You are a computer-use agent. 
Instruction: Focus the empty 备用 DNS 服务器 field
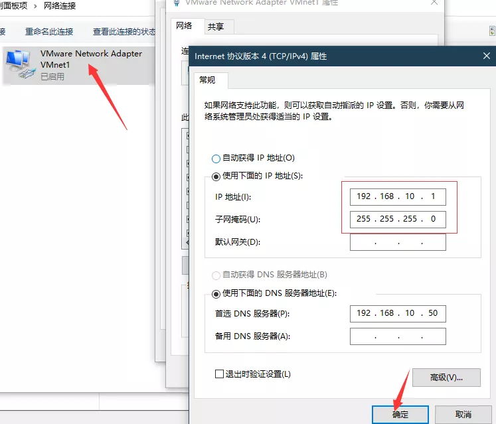point(398,336)
